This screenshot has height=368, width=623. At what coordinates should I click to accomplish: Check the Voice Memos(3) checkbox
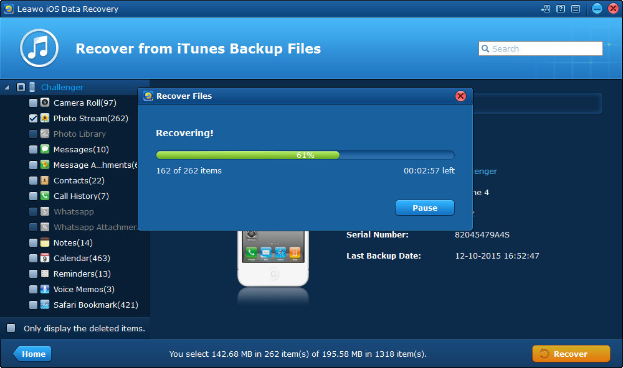[x=34, y=289]
